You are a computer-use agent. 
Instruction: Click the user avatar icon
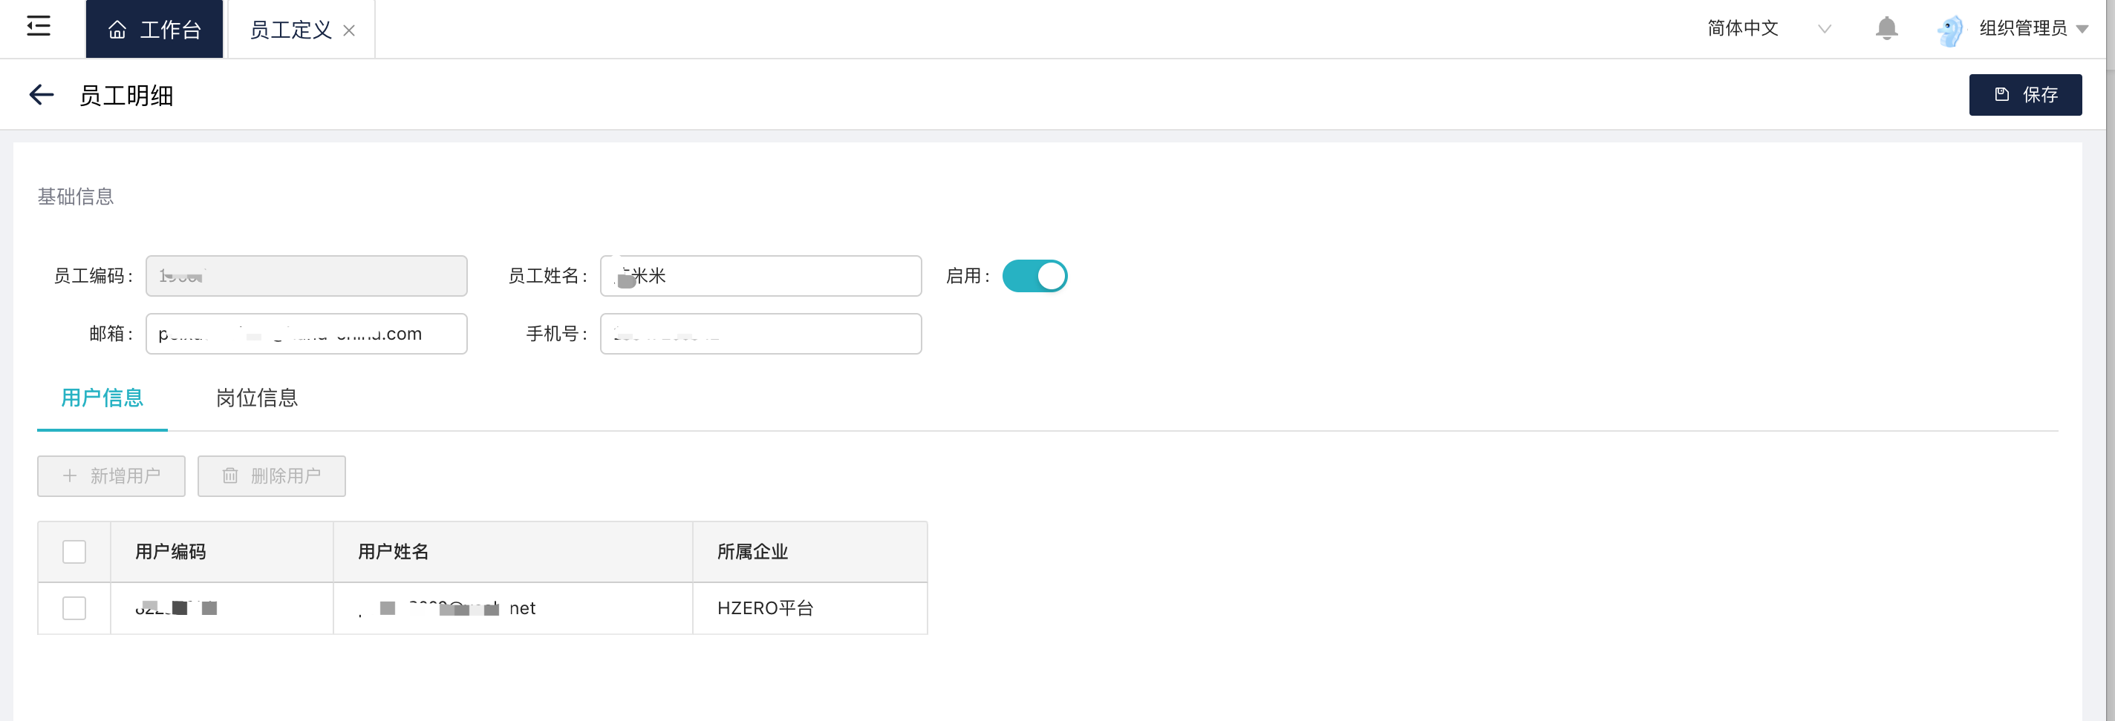pos(1950,30)
